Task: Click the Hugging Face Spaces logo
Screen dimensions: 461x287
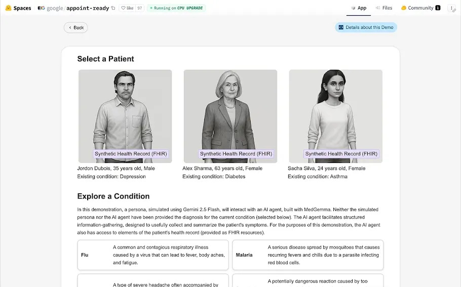Action: point(8,8)
